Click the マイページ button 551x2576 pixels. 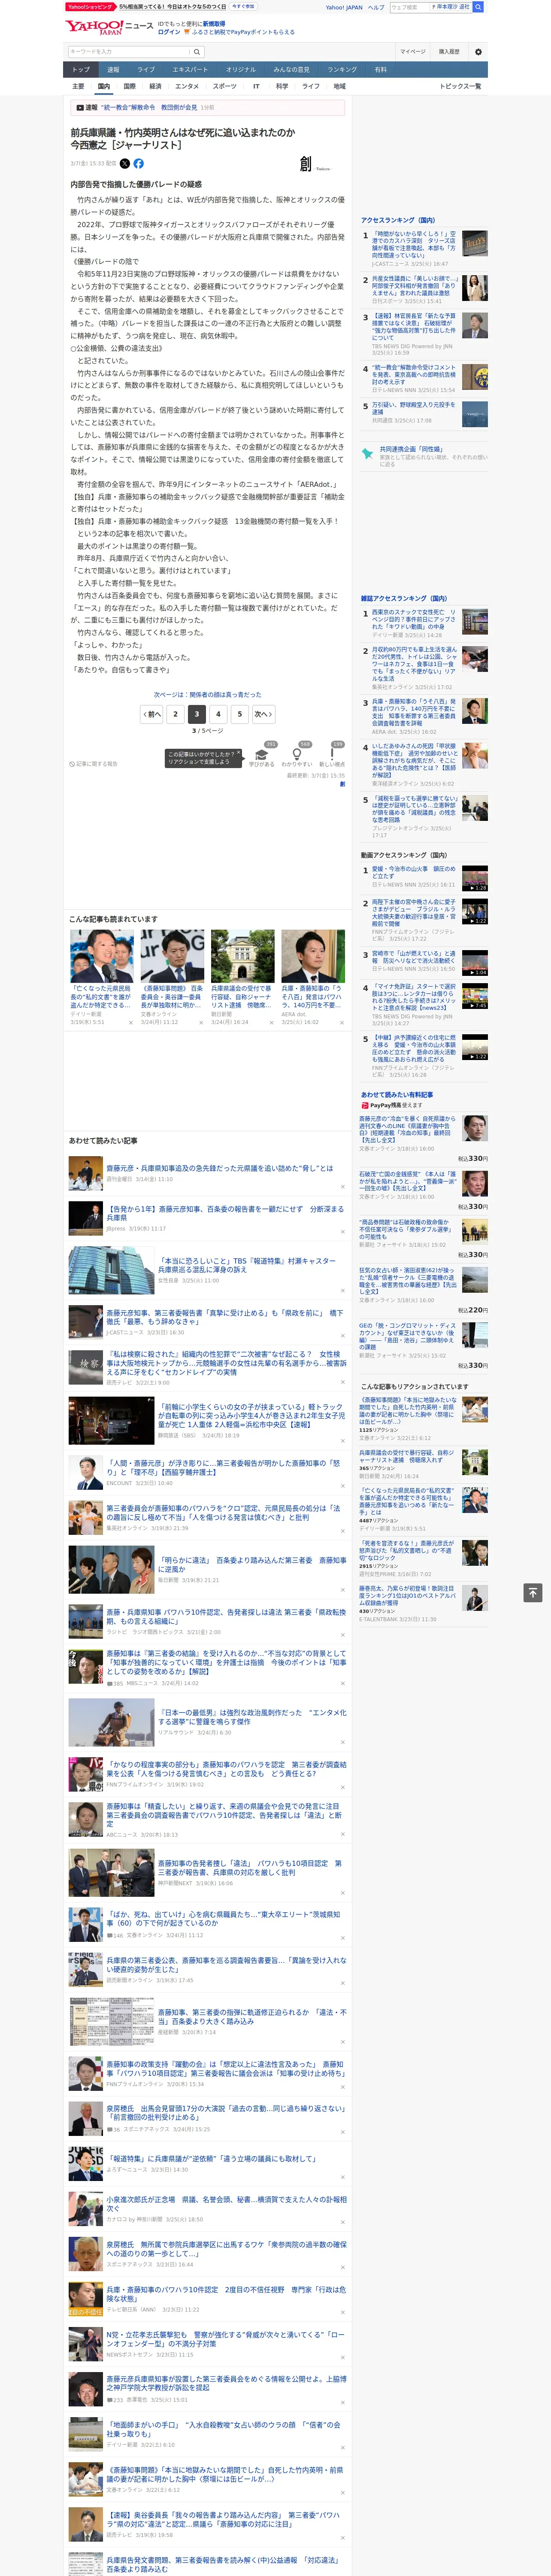[412, 52]
